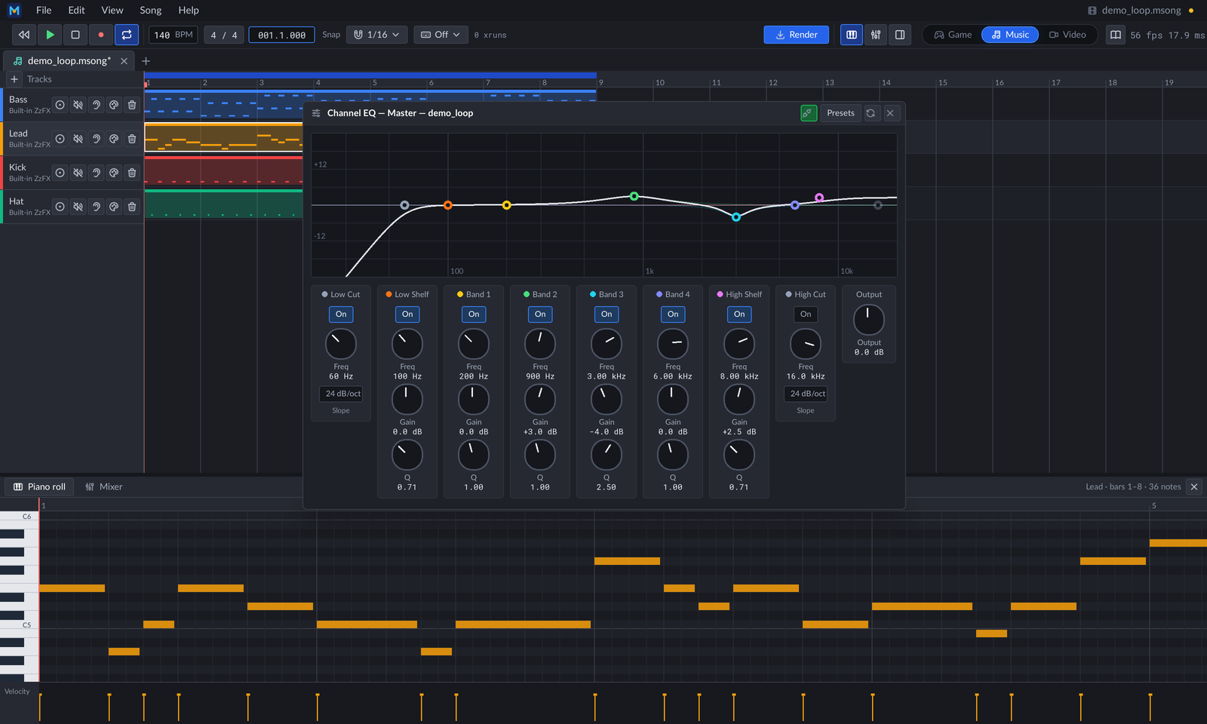Stop playback with the Stop button

75,35
